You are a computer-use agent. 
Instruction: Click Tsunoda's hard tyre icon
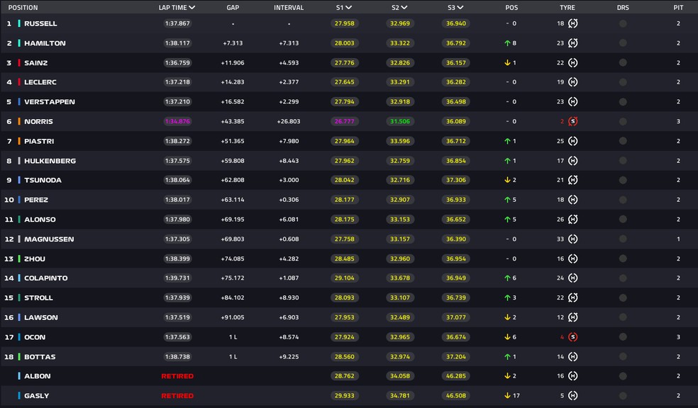coord(573,180)
